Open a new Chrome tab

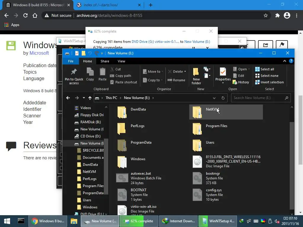(151, 5)
